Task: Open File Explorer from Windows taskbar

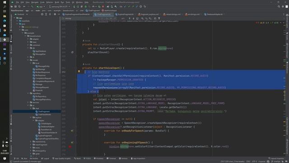Action: (5, 16)
